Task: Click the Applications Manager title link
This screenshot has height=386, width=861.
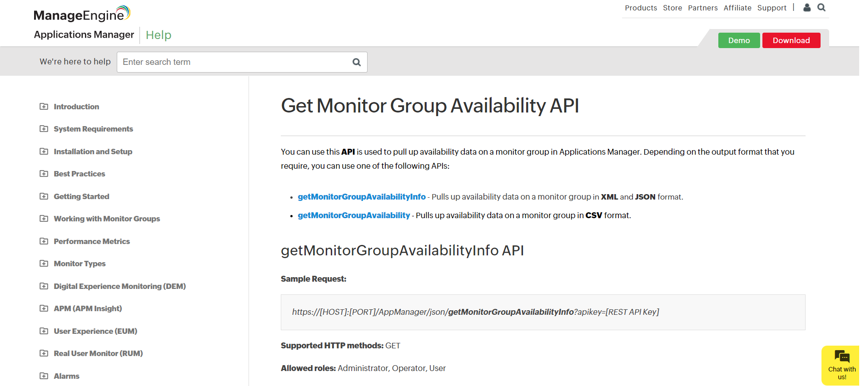Action: [84, 34]
